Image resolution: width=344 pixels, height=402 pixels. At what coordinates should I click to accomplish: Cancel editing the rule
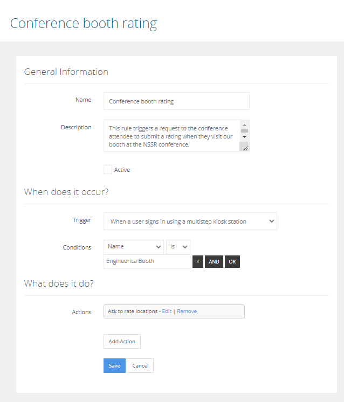(x=140, y=365)
